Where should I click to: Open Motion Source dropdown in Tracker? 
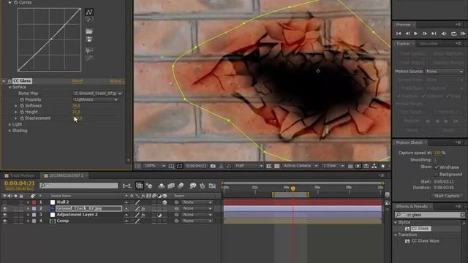(x=444, y=72)
